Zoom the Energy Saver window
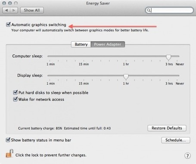This screenshot has width=196, height=164. (16, 3)
